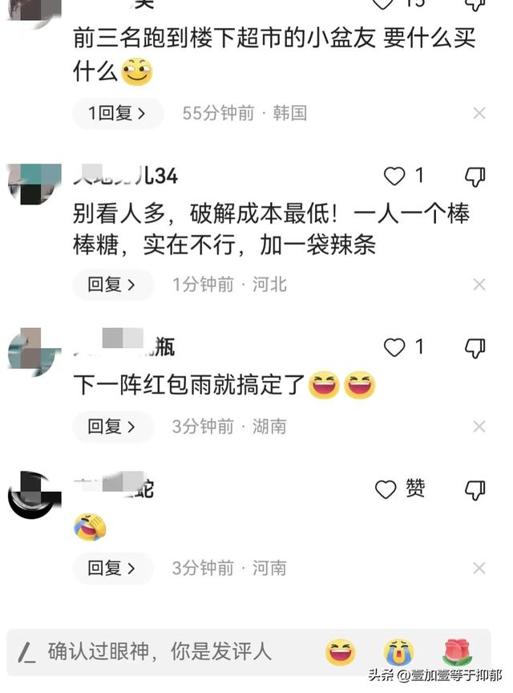Insert crying emoji from comment bar
513x693 pixels.
click(399, 652)
